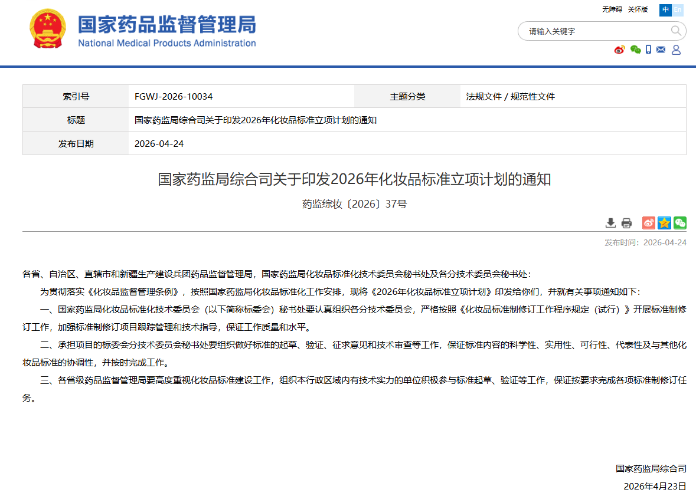This screenshot has width=696, height=496.
Task: Click the 法规文件 / 规范性文件 category text
Action: [x=510, y=97]
